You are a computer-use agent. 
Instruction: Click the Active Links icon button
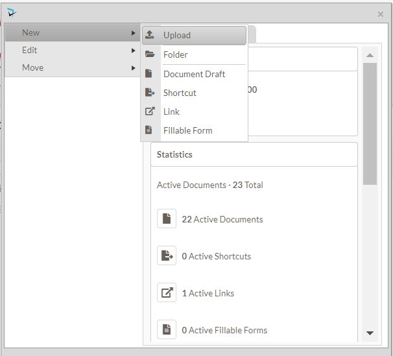[x=167, y=293]
